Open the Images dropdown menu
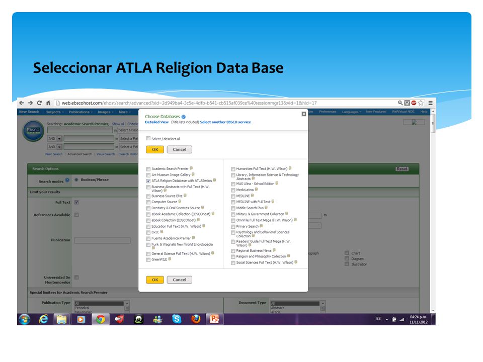This screenshot has height=362, width=483. pyautogui.click(x=106, y=112)
